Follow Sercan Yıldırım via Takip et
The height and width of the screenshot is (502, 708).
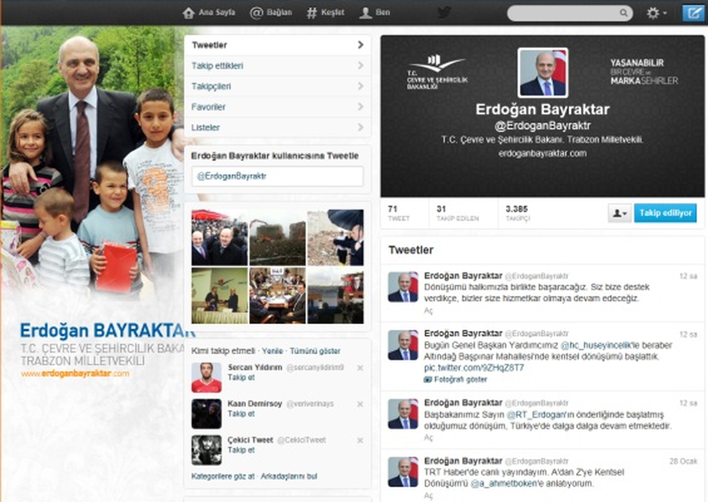(x=241, y=378)
